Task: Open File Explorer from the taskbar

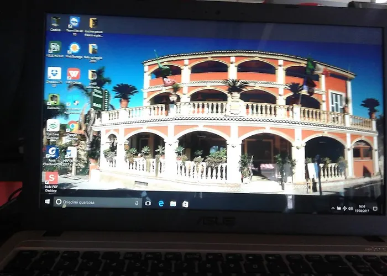Action: (173, 204)
